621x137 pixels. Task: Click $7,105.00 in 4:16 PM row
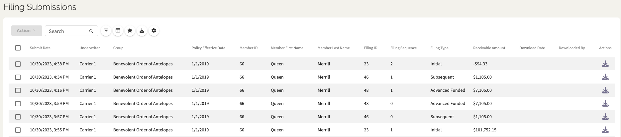pyautogui.click(x=482, y=90)
